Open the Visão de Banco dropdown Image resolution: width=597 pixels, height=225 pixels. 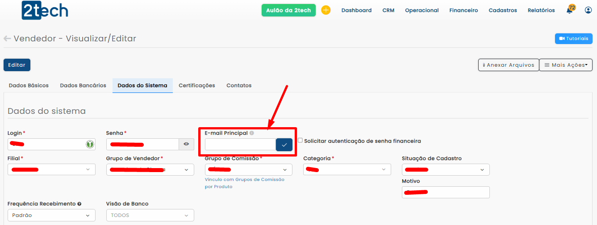click(x=150, y=215)
